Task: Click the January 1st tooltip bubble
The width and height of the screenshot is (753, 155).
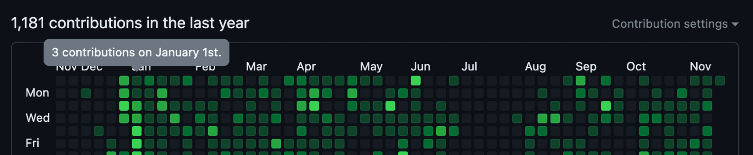Action: tap(136, 52)
